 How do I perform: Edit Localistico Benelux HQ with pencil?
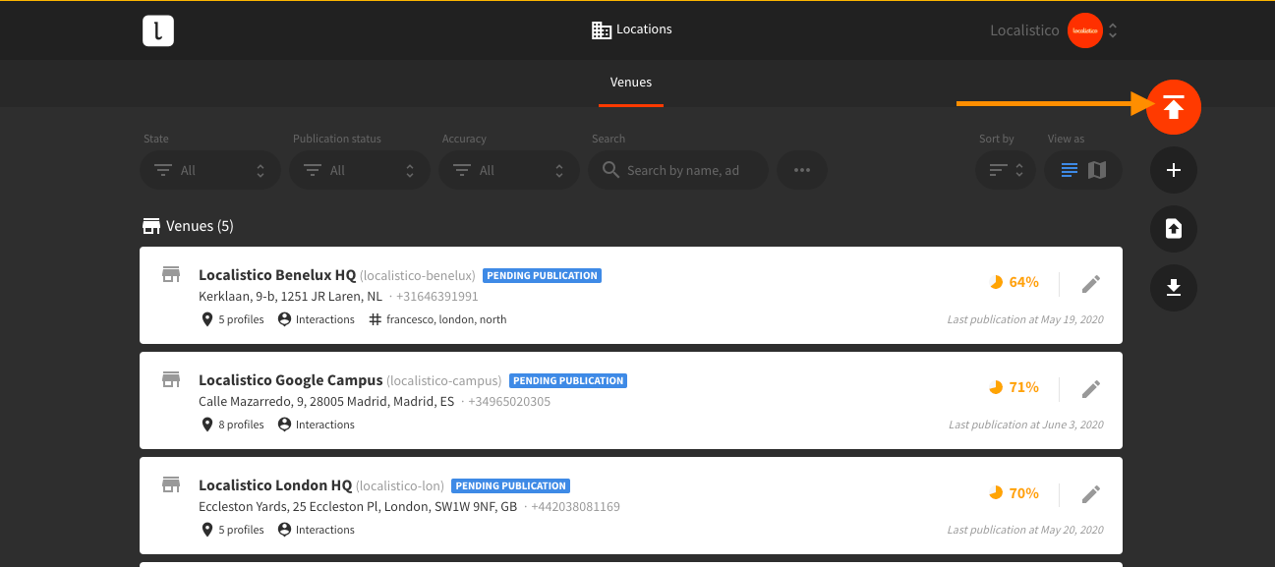click(x=1091, y=284)
